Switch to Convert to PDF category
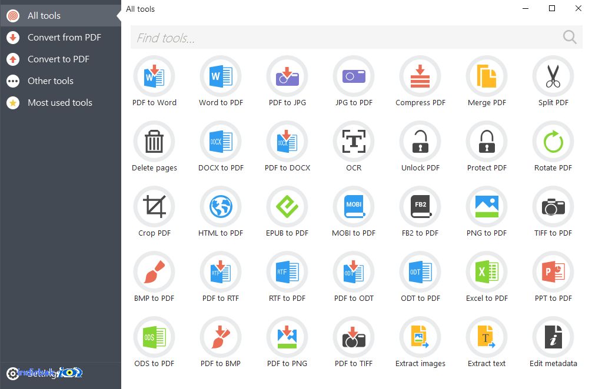The height and width of the screenshot is (389, 592). [61, 59]
